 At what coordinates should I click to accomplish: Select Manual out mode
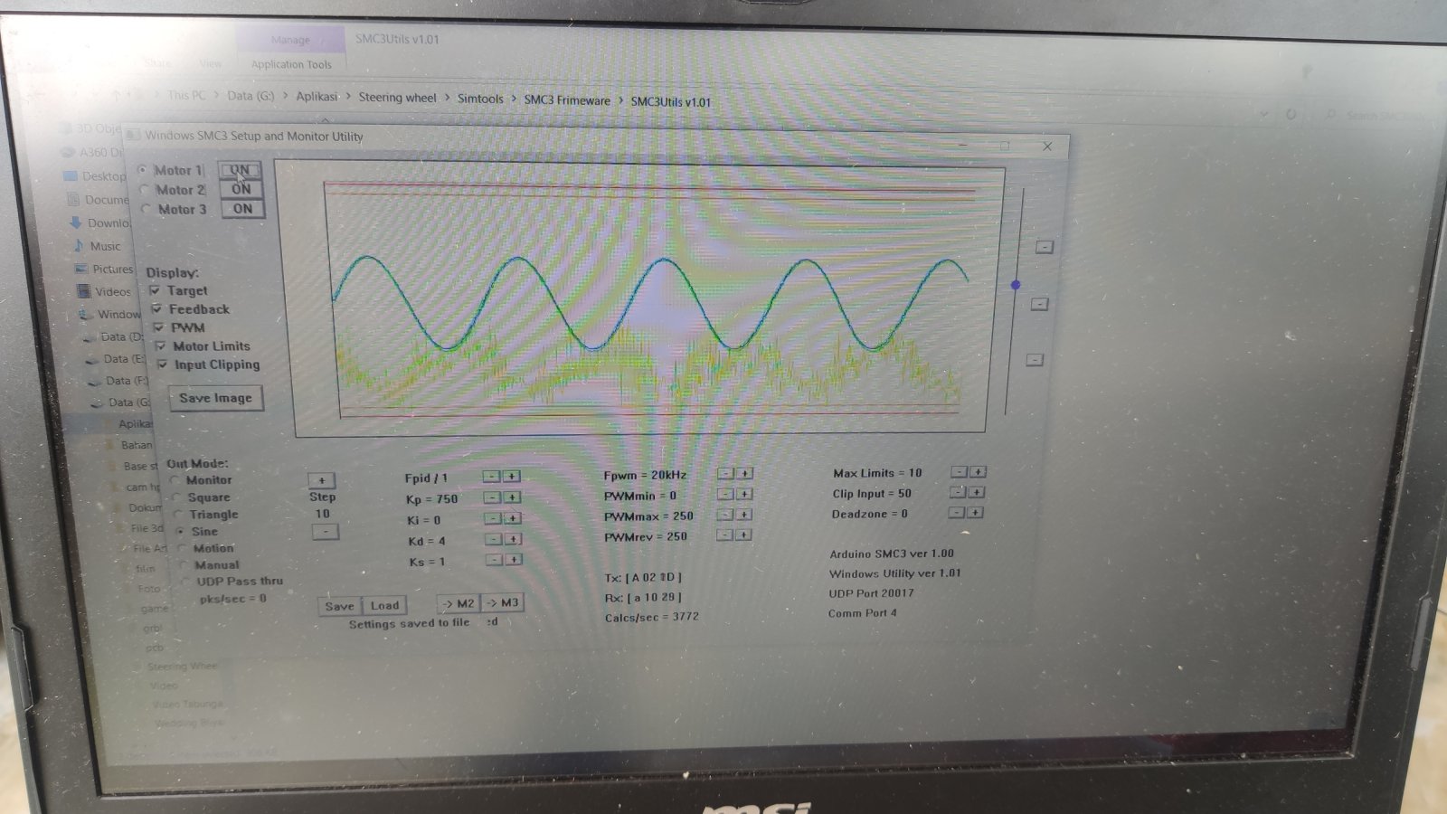pos(184,565)
